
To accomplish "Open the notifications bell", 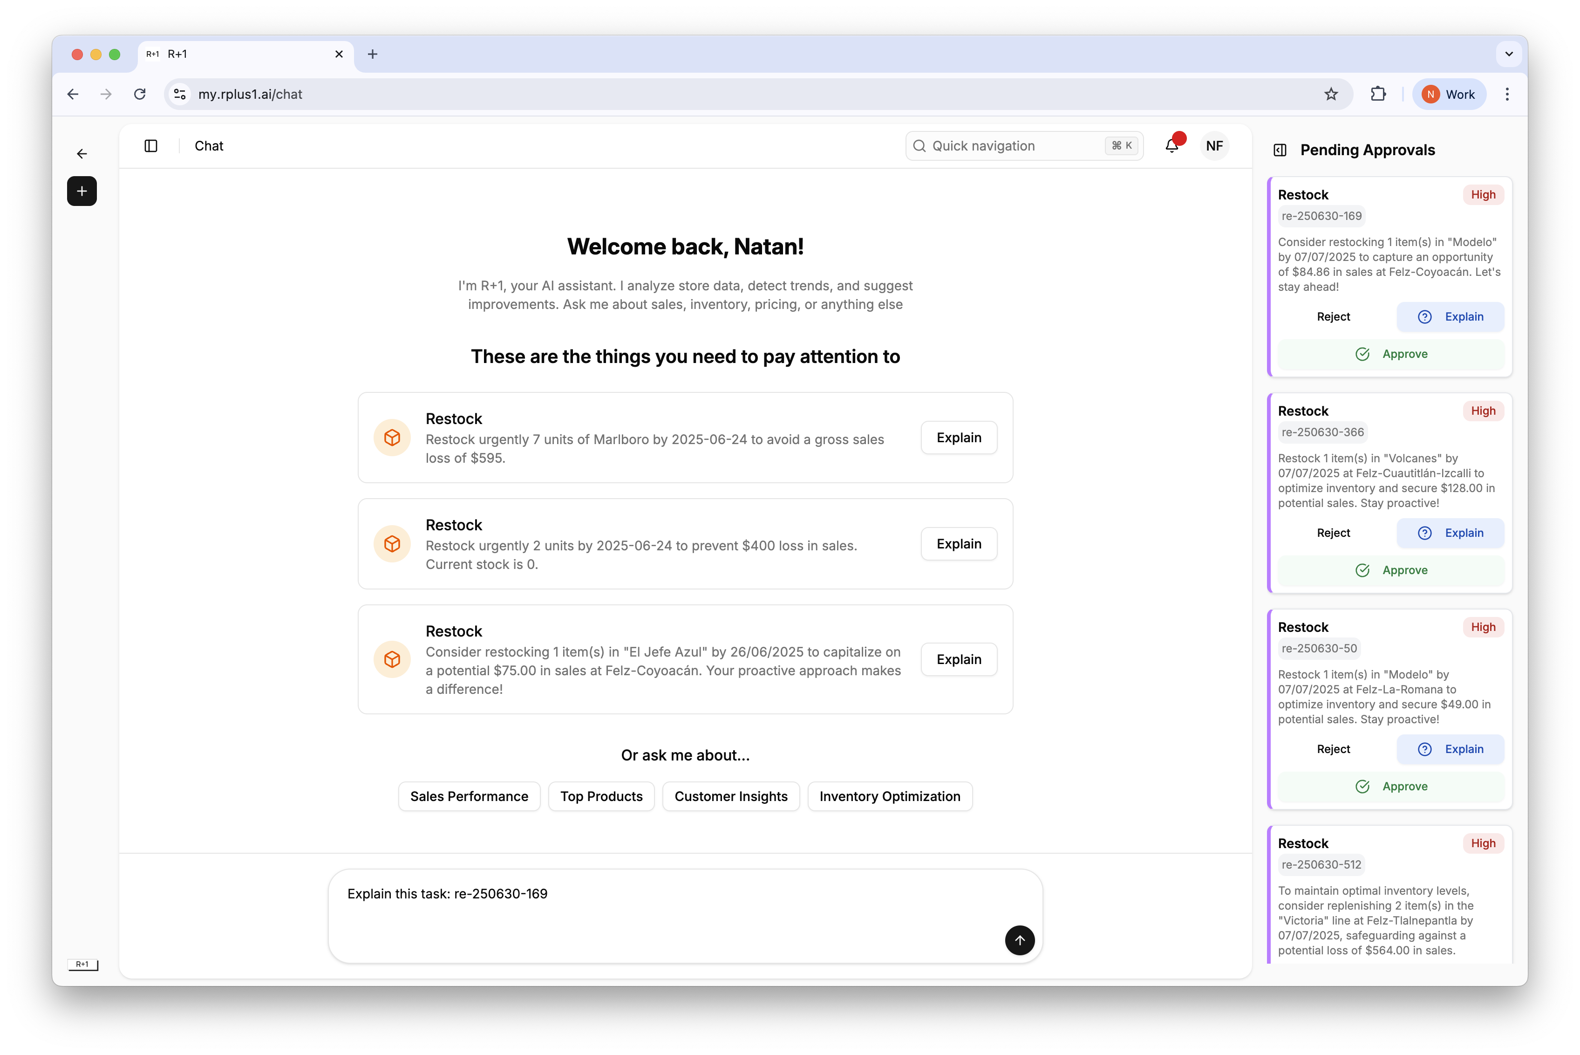I will click(1171, 145).
